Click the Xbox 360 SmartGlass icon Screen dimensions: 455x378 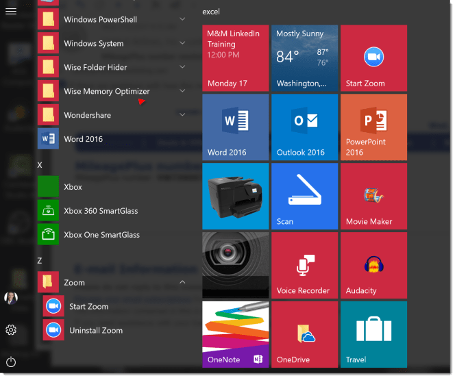click(48, 210)
